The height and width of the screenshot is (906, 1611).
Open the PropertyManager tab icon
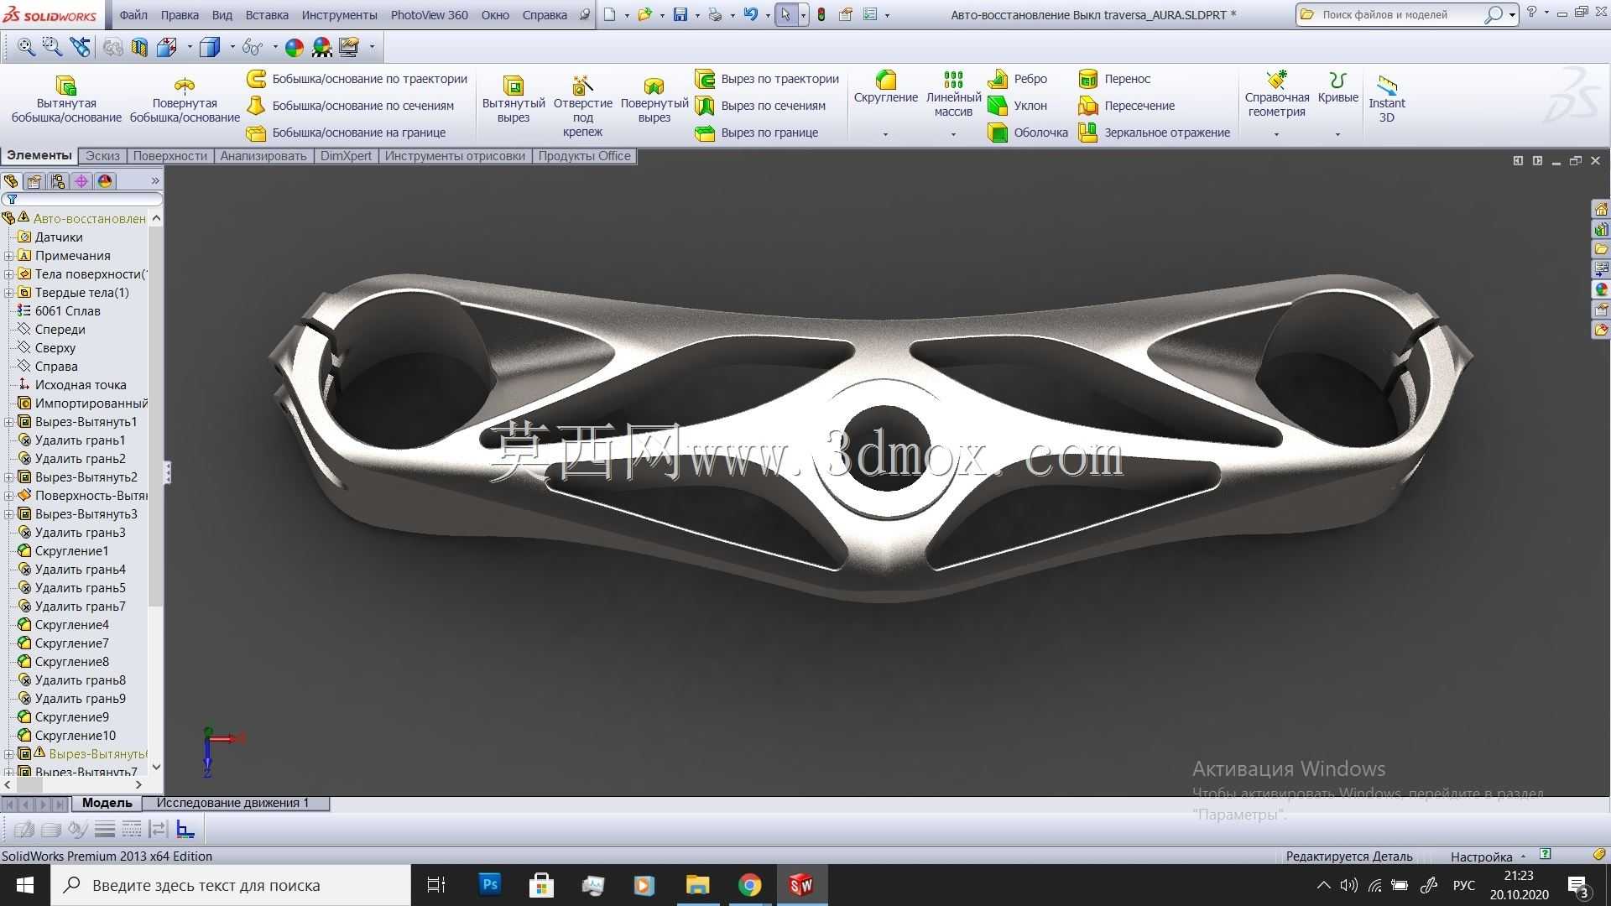click(x=34, y=181)
